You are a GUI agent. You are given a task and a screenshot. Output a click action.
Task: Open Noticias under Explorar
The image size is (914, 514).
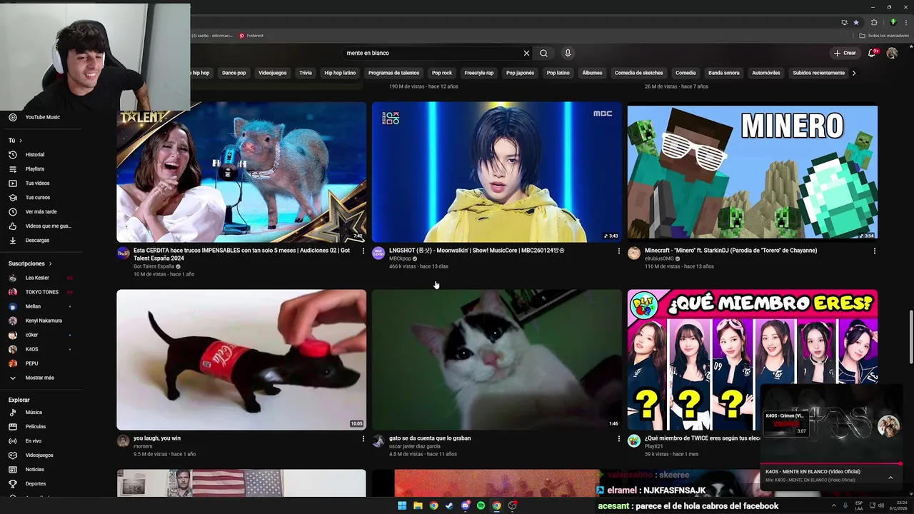(34, 469)
